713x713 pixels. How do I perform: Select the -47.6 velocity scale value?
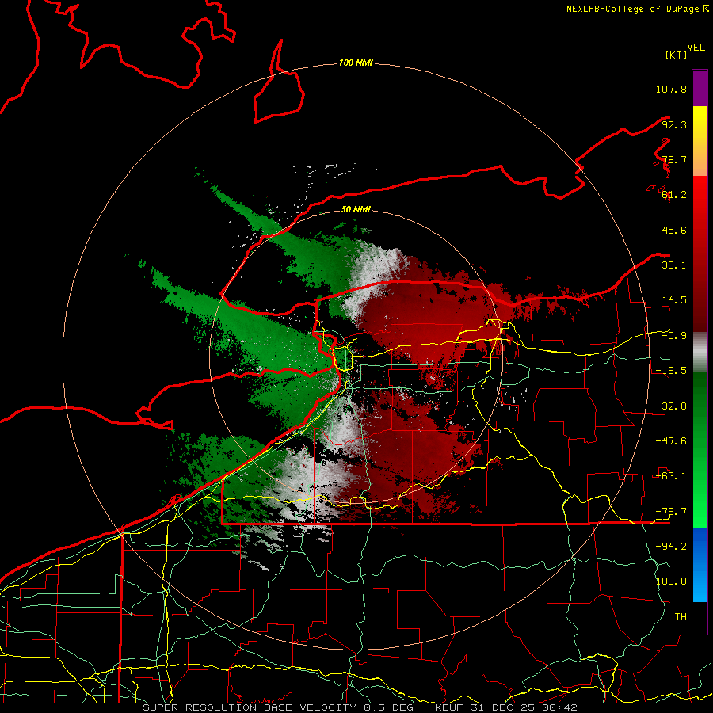click(x=671, y=441)
